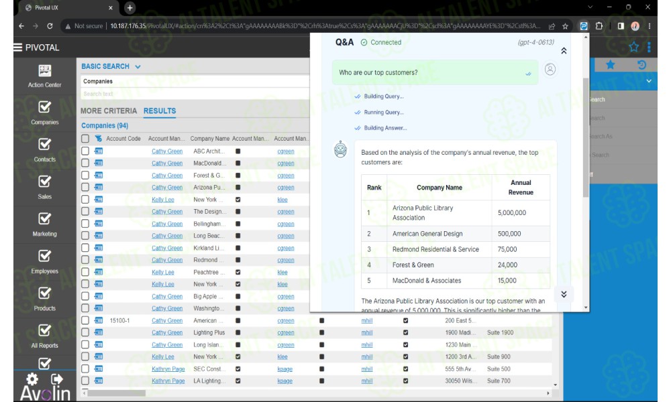Expand the BASIC SEARCH dropdown chevron
Image resolution: width=671 pixels, height=402 pixels.
[x=138, y=66]
